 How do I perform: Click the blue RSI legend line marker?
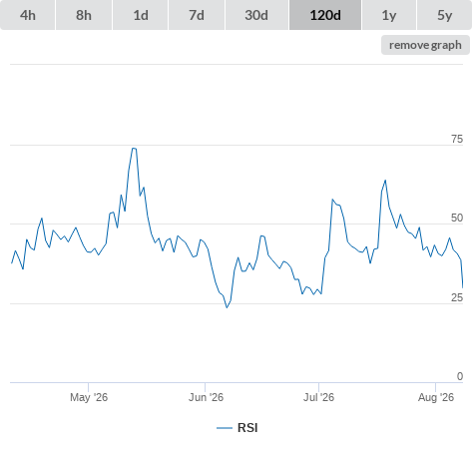click(x=225, y=428)
